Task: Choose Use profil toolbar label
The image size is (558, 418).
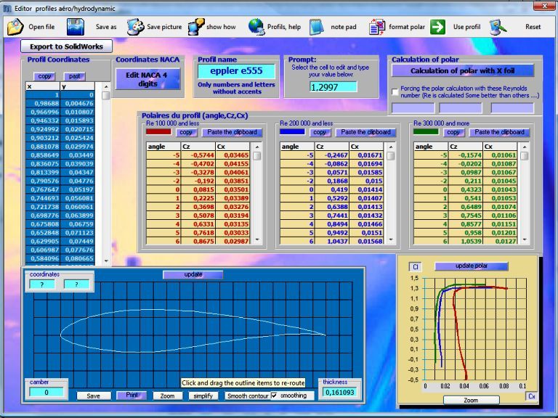Action: (466, 27)
